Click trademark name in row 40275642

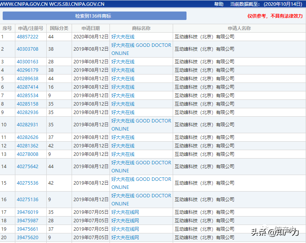pyautogui.click(x=141, y=167)
